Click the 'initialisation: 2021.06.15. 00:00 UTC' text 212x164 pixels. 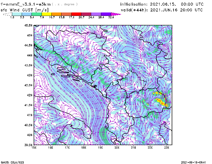162,4
